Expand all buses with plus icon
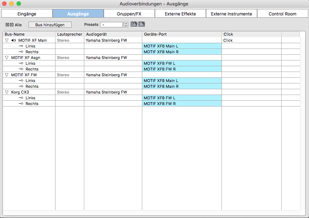The height and width of the screenshot is (218, 309). (x=7, y=25)
